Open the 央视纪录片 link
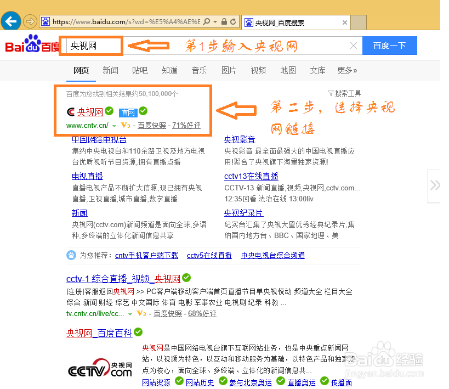Screen dimensions: 449x389 (243, 213)
